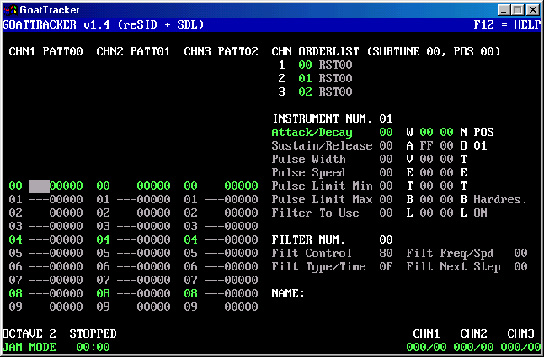Select row 05 in CHN2 pattern
This screenshot has height=357, width=544.
pos(133,253)
